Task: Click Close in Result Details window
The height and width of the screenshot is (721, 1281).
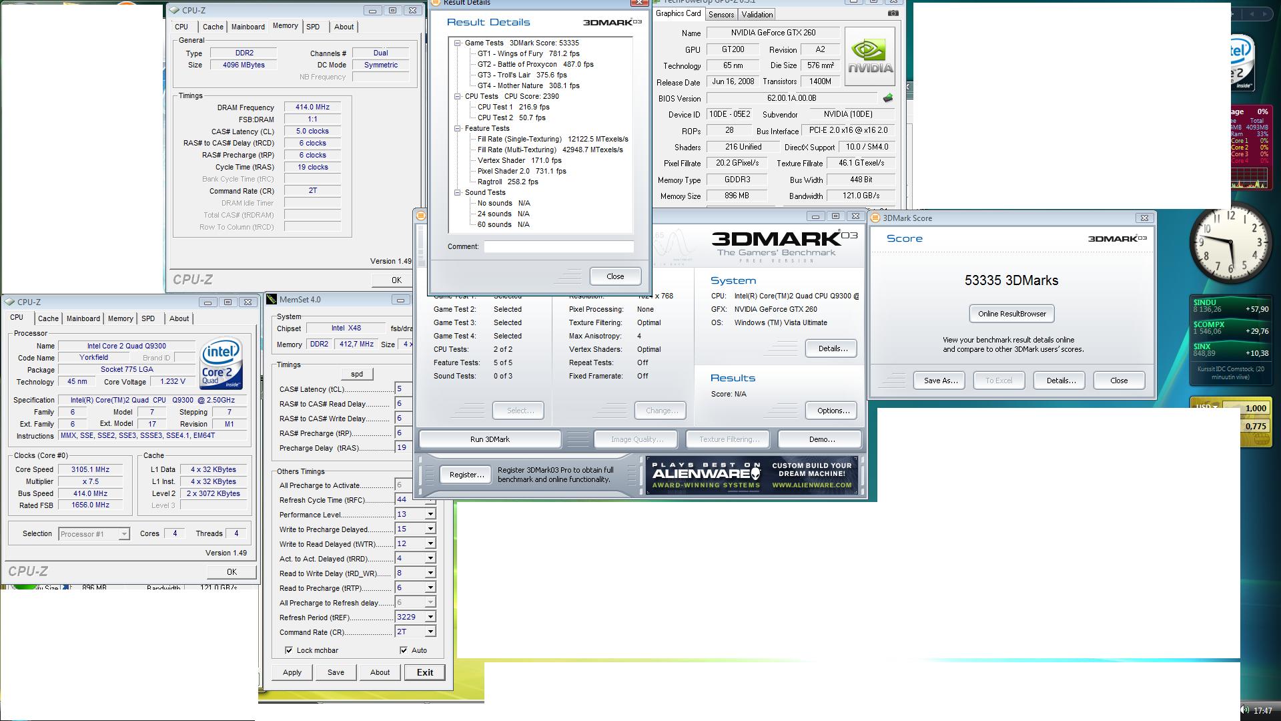Action: tap(615, 276)
